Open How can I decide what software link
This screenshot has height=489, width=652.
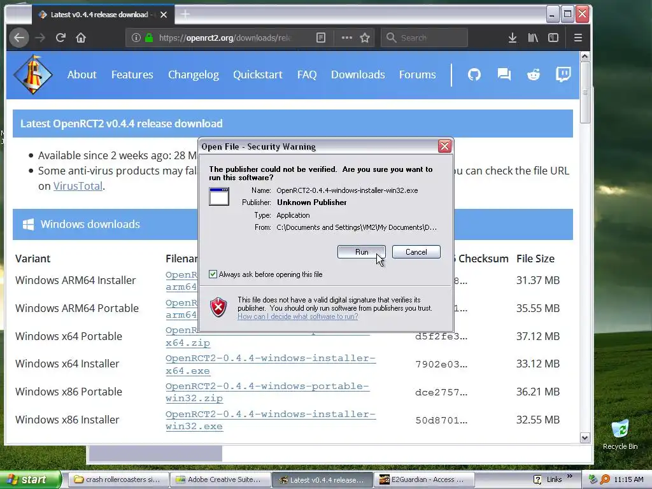[298, 316]
